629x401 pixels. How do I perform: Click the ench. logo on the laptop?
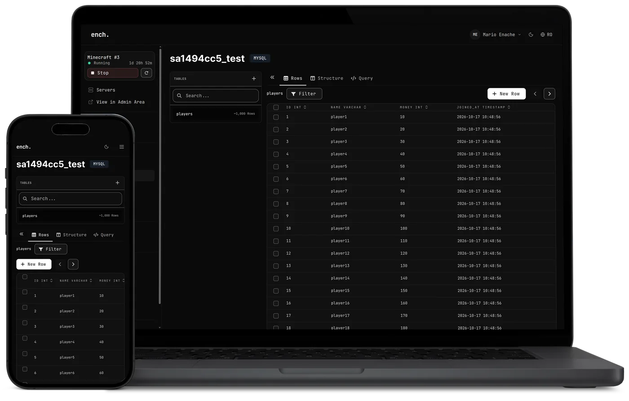[x=100, y=35]
